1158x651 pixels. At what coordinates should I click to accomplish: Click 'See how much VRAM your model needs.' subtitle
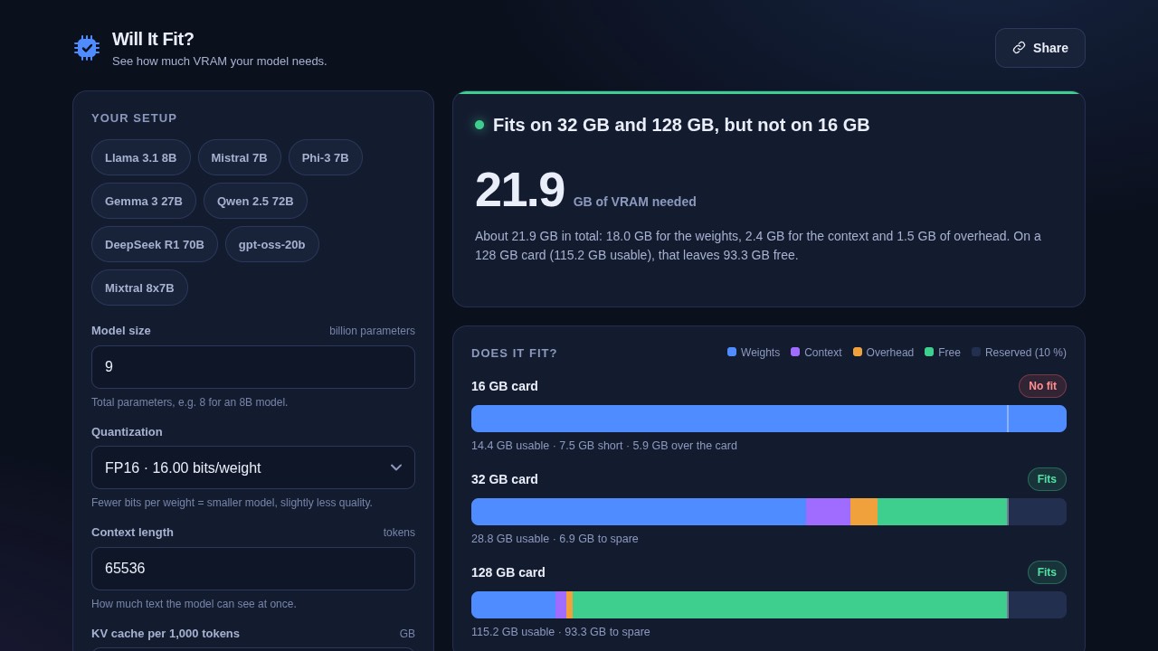click(220, 61)
